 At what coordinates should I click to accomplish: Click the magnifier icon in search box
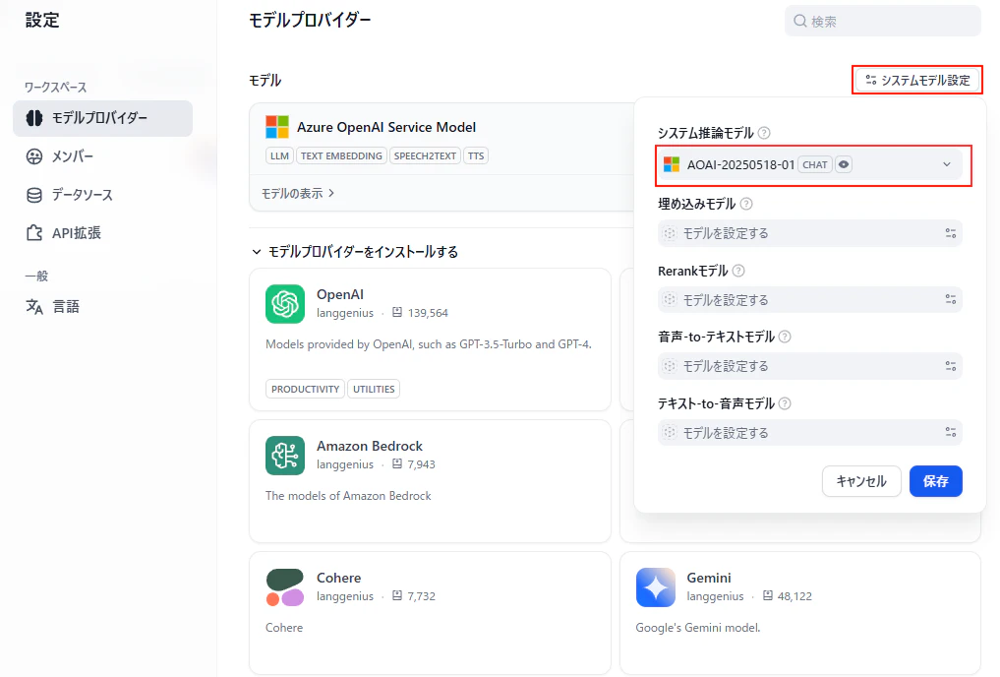point(799,21)
